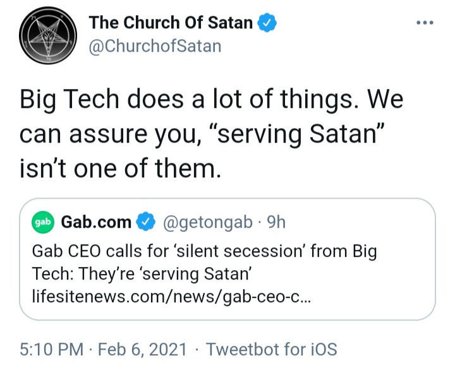The width and height of the screenshot is (455, 373).
Task: Open the Tweetbot for iOS source label
Action: 272,349
